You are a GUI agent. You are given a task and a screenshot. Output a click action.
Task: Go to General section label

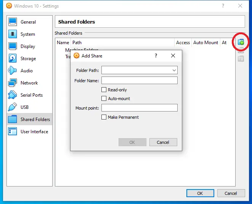point(28,22)
